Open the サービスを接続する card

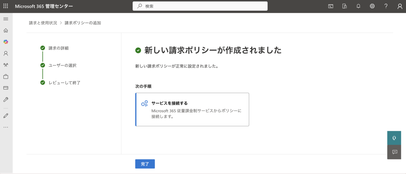pyautogui.click(x=192, y=110)
